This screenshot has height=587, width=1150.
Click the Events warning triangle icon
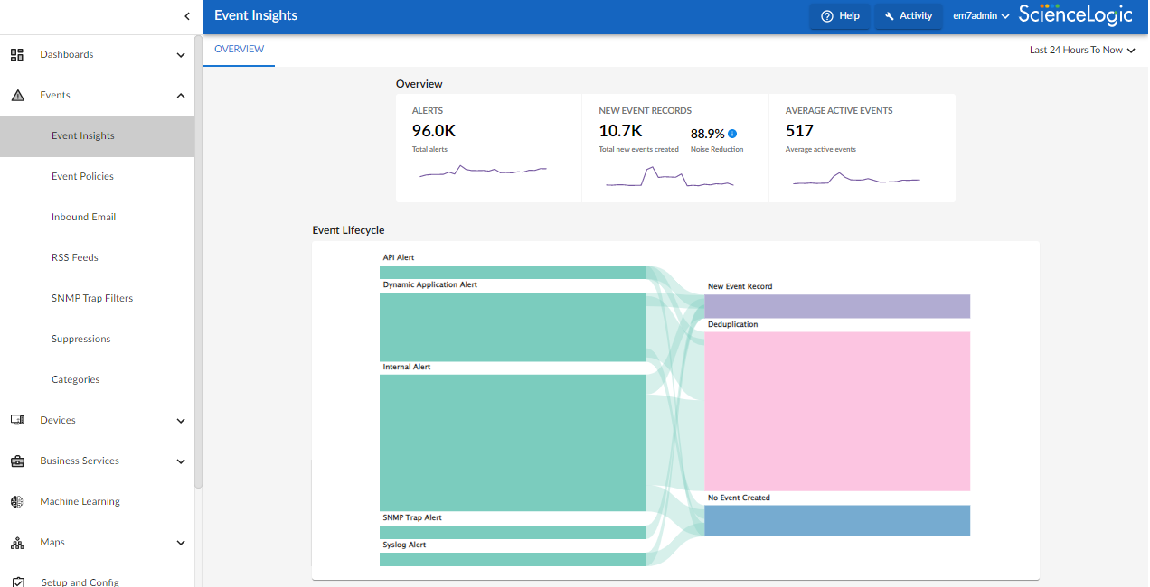tap(16, 95)
